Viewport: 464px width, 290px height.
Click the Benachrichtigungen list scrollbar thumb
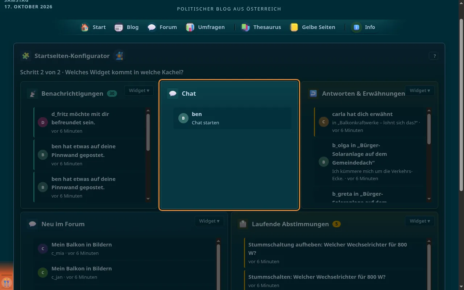[x=148, y=132]
